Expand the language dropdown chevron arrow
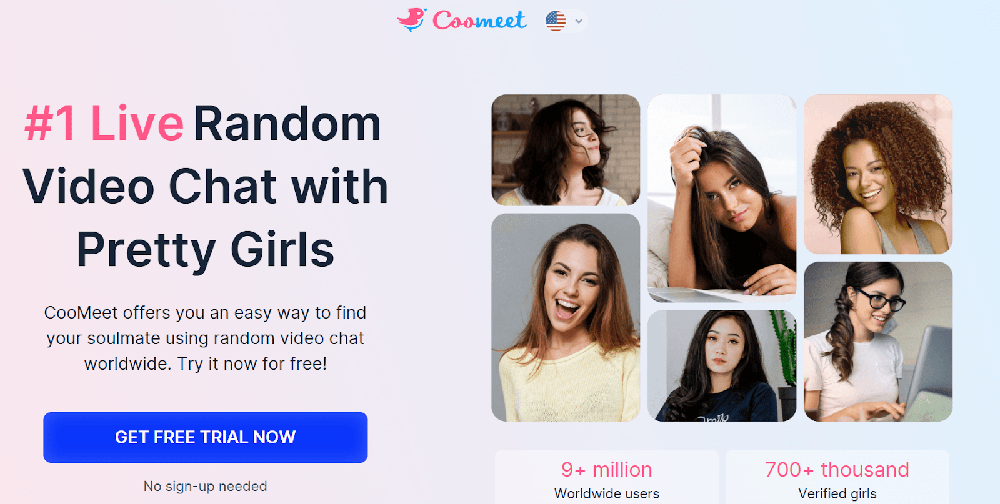This screenshot has width=1000, height=504. (x=579, y=21)
